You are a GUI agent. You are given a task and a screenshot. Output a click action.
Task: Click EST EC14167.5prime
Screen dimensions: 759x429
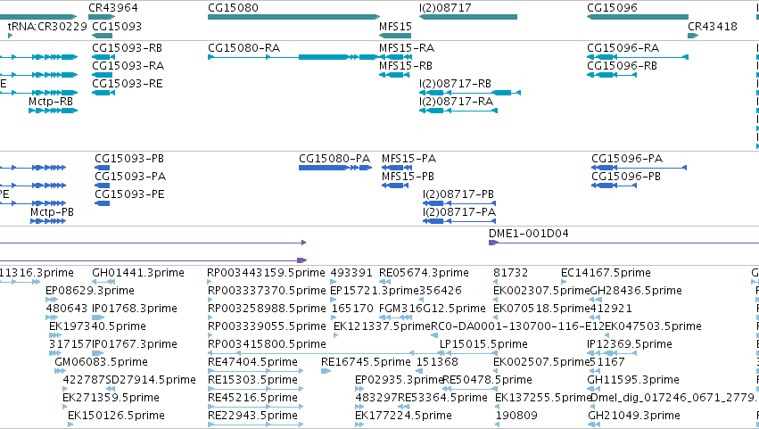point(606,273)
